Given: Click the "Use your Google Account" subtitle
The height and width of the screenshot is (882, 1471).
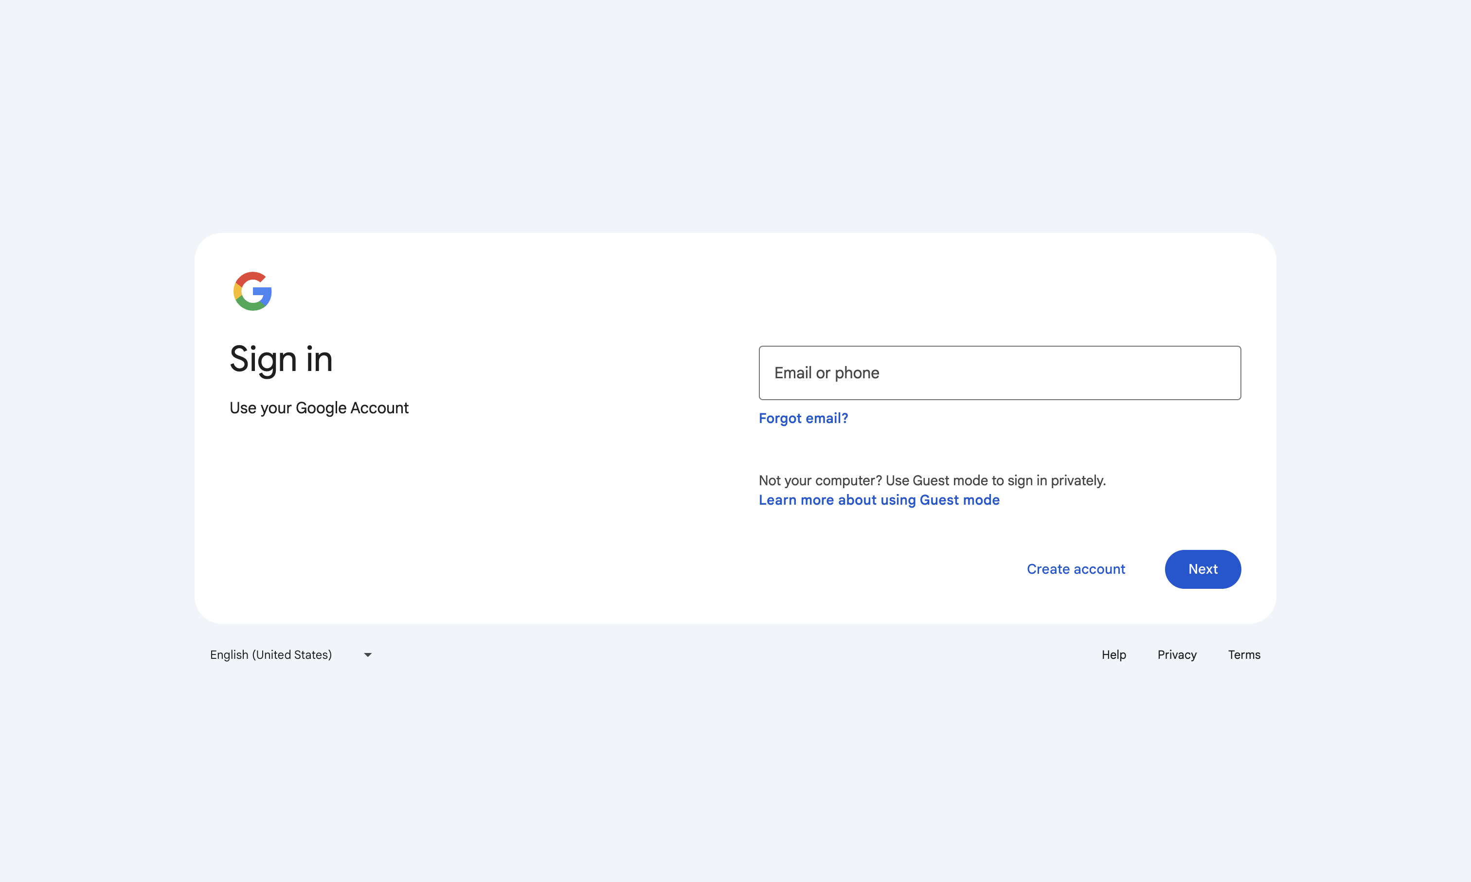Looking at the screenshot, I should coord(319,408).
